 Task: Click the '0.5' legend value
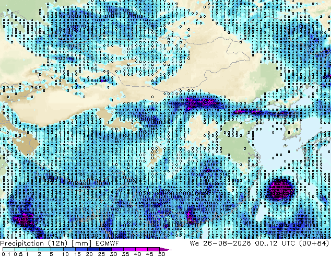[18, 254]
